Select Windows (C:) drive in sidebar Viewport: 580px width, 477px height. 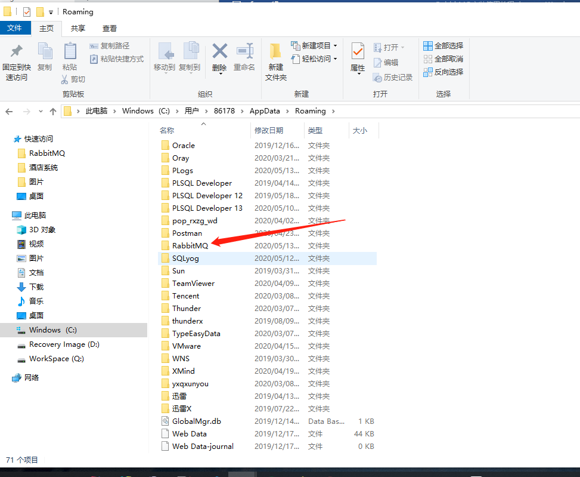[x=73, y=330]
